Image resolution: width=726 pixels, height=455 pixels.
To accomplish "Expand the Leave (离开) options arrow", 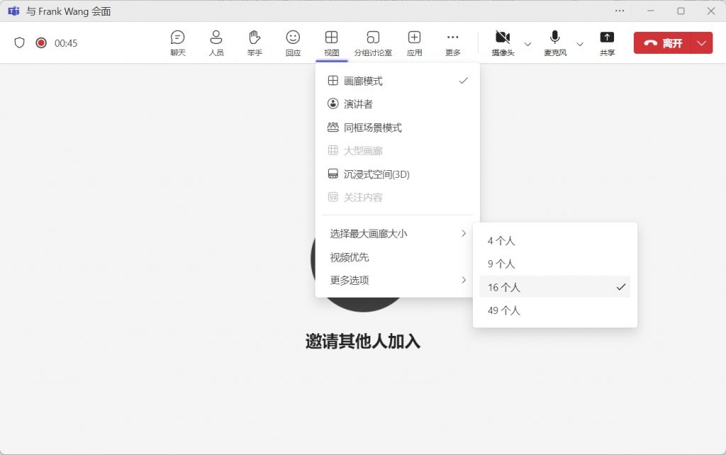I will click(x=701, y=43).
